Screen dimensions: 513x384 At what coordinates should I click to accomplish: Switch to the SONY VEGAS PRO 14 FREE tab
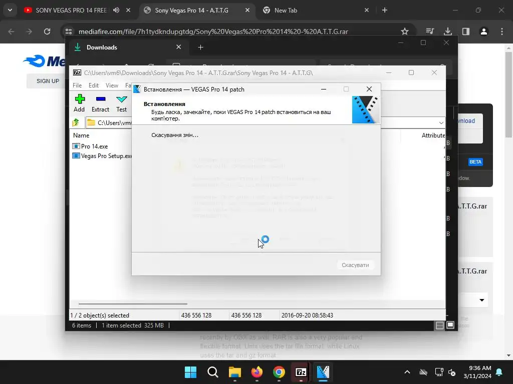71,10
